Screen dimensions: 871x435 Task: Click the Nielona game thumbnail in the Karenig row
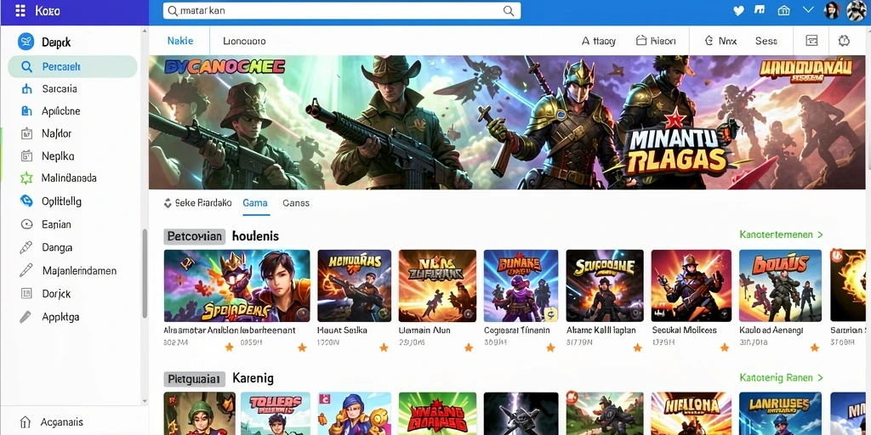[x=691, y=414]
